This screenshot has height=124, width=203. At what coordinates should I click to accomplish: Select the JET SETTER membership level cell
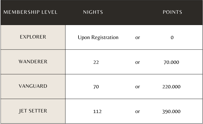click(x=33, y=111)
